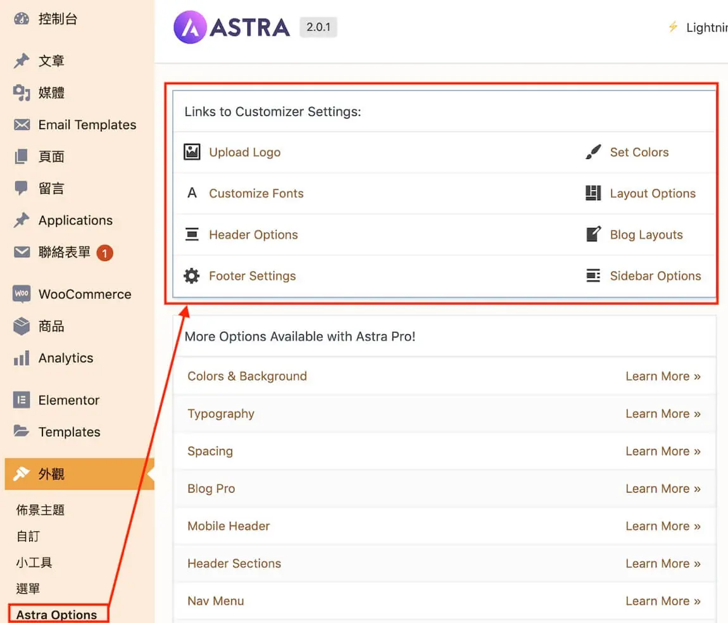The height and width of the screenshot is (623, 728).
Task: Click the comment bubble icon beside 留言
Action: click(22, 189)
